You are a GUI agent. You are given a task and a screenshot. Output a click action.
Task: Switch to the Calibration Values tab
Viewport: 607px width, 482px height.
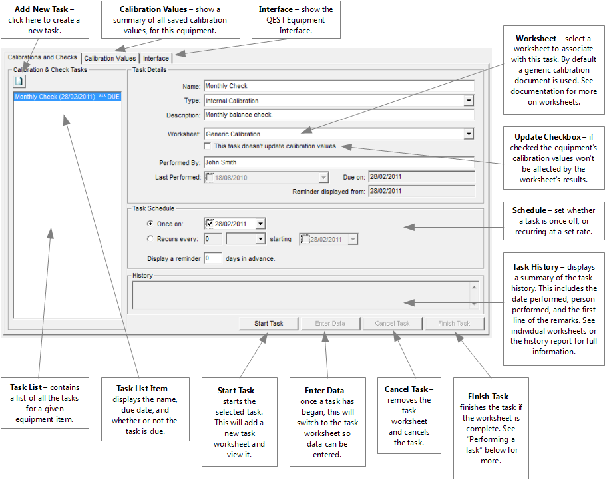pos(110,59)
